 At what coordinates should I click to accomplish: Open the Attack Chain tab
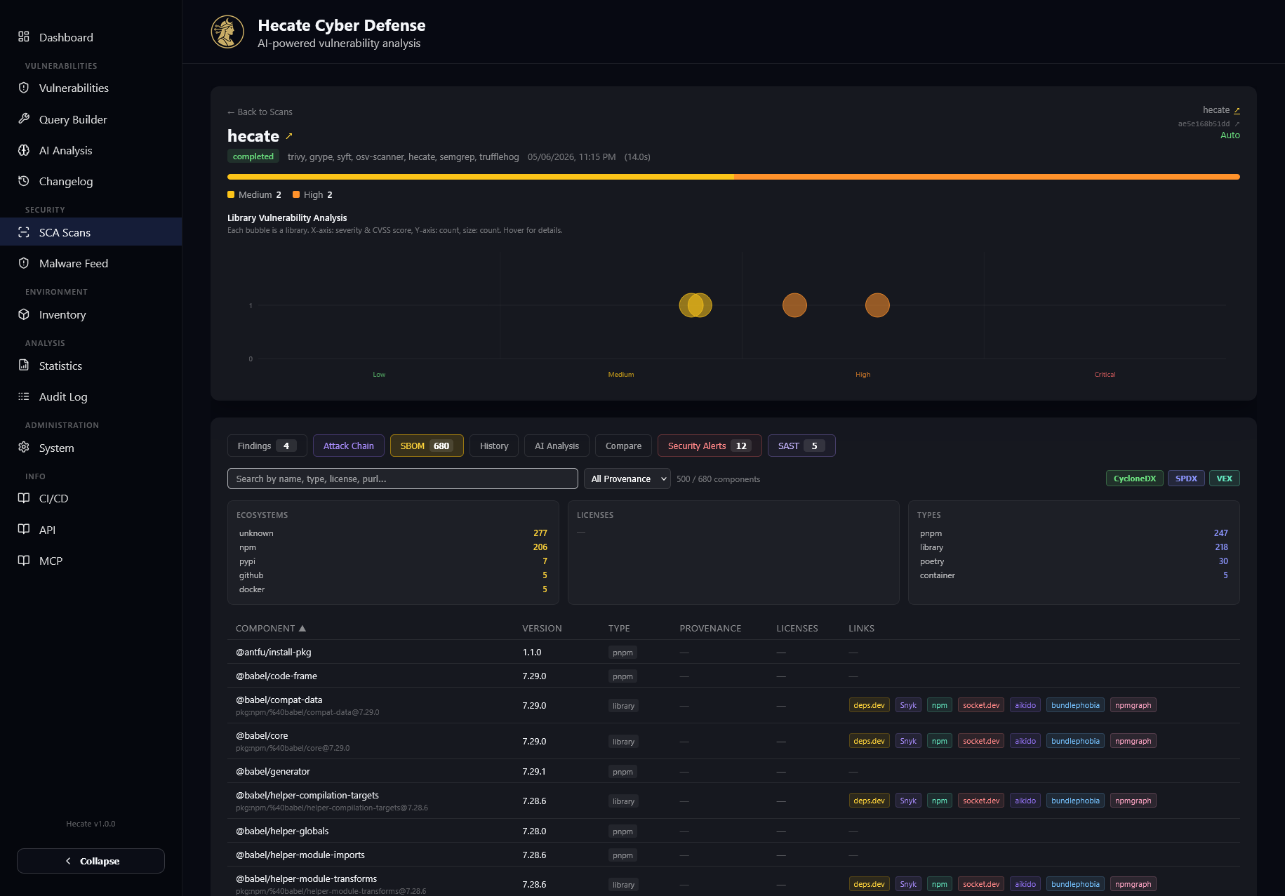tap(349, 446)
